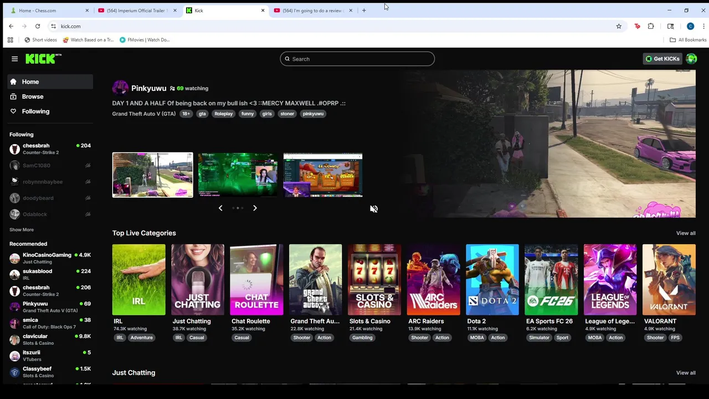Select the green-lit streamer thumbnail in the carousel

click(238, 175)
